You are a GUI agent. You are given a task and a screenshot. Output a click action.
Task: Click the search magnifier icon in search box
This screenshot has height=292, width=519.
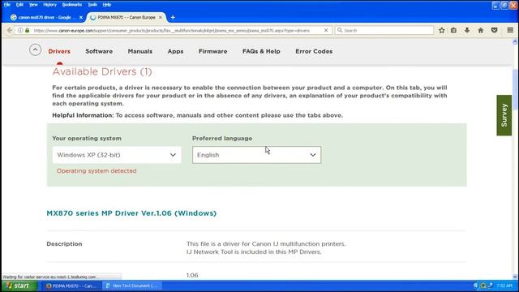point(340,30)
